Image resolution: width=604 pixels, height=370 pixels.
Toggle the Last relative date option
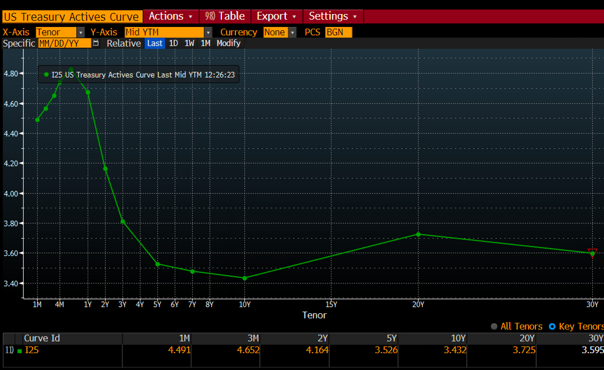coord(155,43)
